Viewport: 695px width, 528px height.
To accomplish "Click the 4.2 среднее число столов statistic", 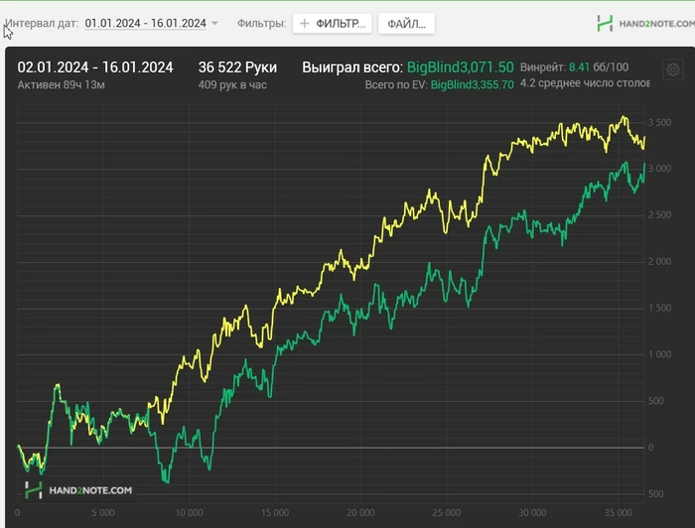I will tap(585, 83).
